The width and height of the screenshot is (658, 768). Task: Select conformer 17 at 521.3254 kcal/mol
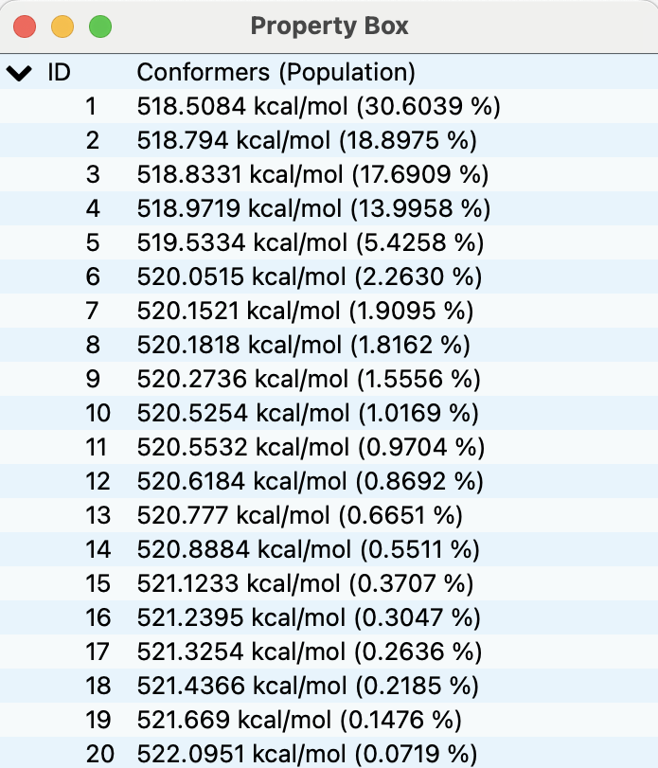point(309,652)
